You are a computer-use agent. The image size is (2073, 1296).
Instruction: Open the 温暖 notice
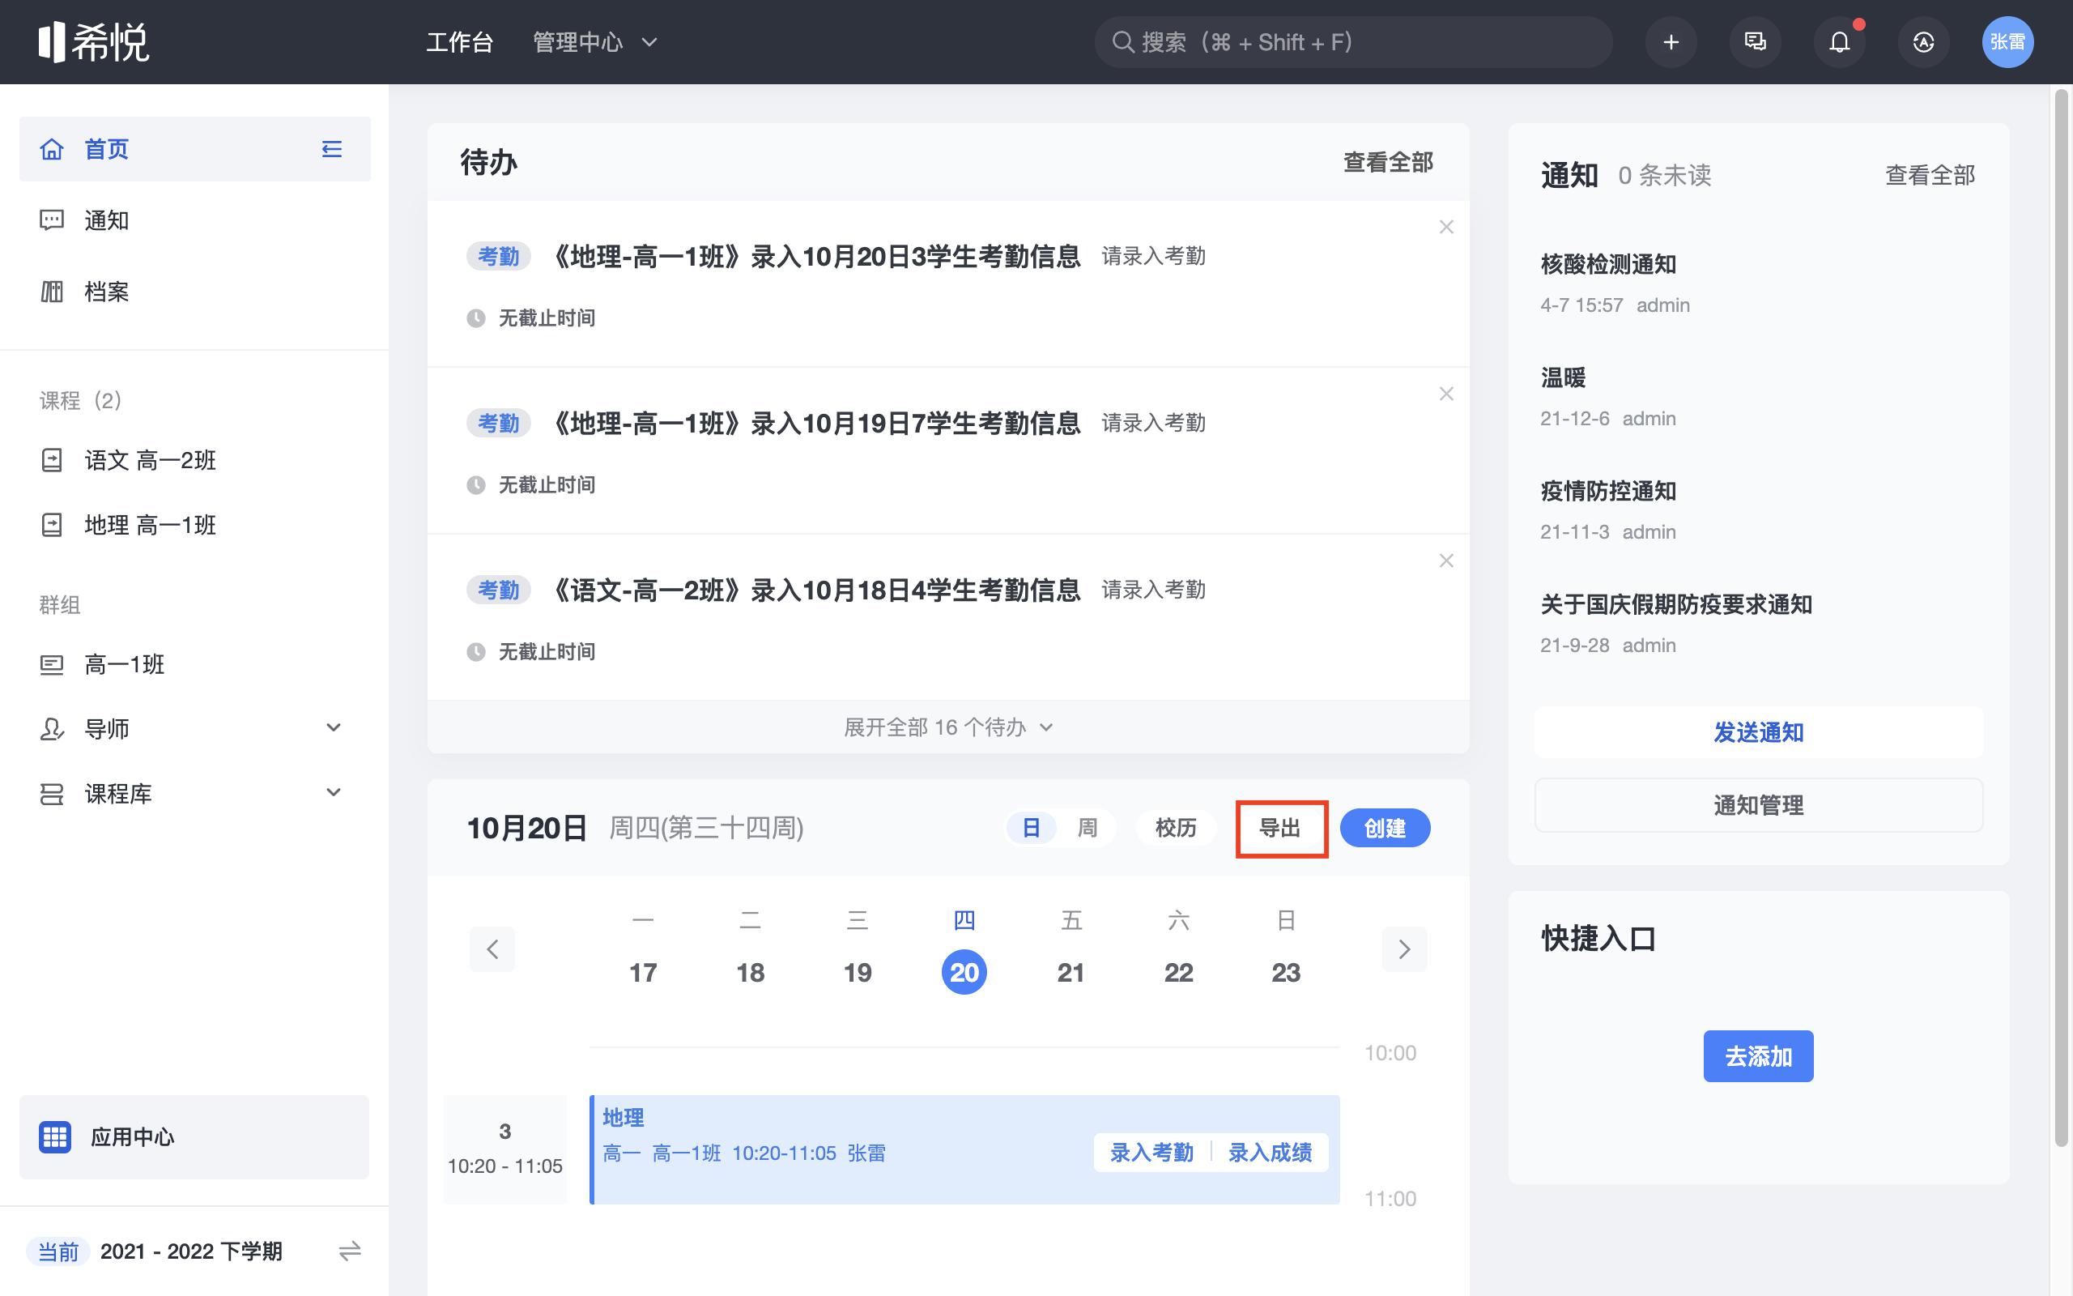(x=1563, y=378)
